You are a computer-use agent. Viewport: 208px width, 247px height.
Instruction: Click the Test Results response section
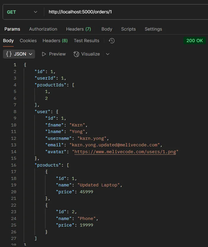86,40
